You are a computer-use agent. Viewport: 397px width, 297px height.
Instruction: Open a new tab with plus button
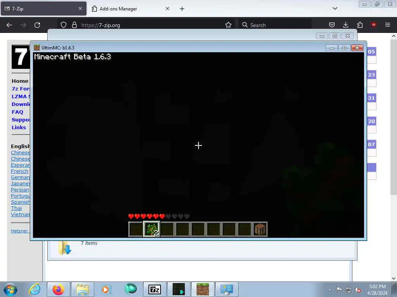pos(182,9)
